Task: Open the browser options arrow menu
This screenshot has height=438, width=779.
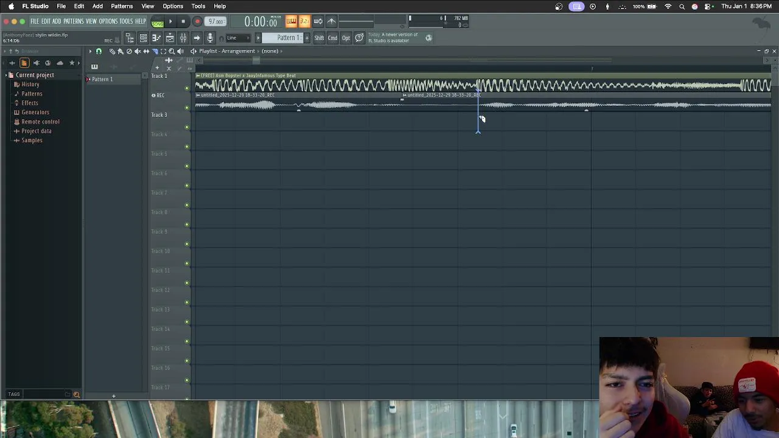Action: pyautogui.click(x=5, y=51)
